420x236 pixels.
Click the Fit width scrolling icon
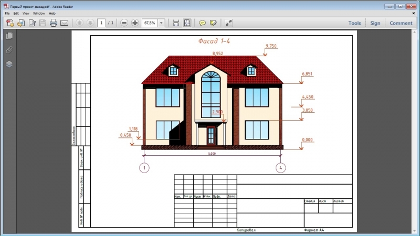tap(176, 23)
